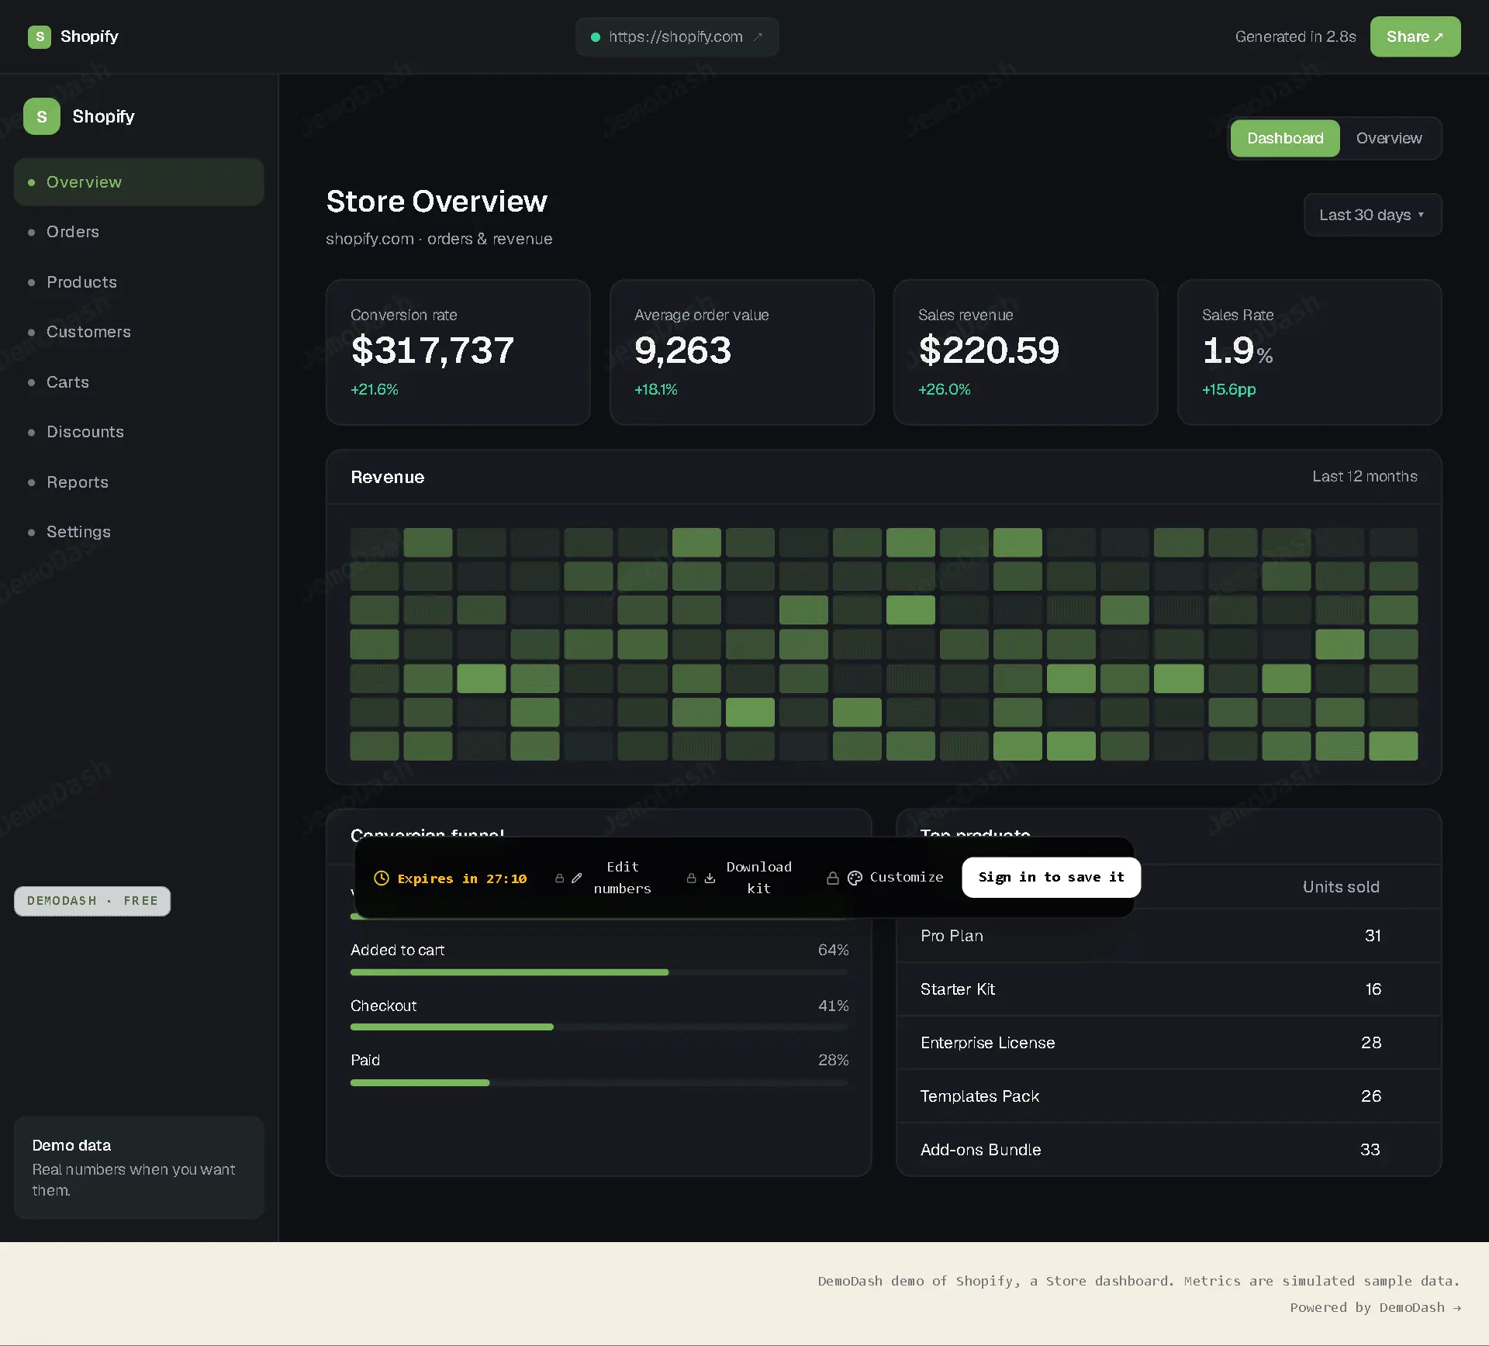
Task: Click the Download kit button
Action: [x=741, y=878]
